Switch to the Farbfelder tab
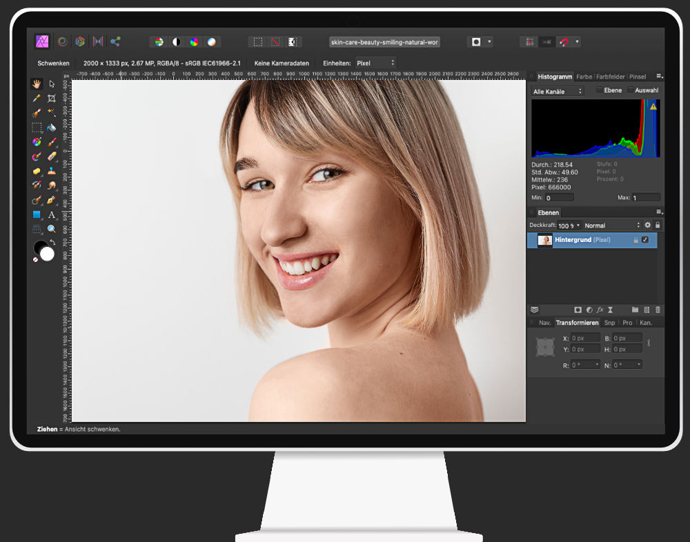 pos(610,77)
